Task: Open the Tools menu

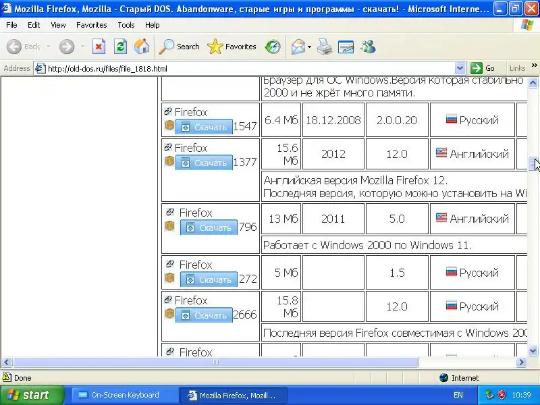Action: [x=126, y=25]
